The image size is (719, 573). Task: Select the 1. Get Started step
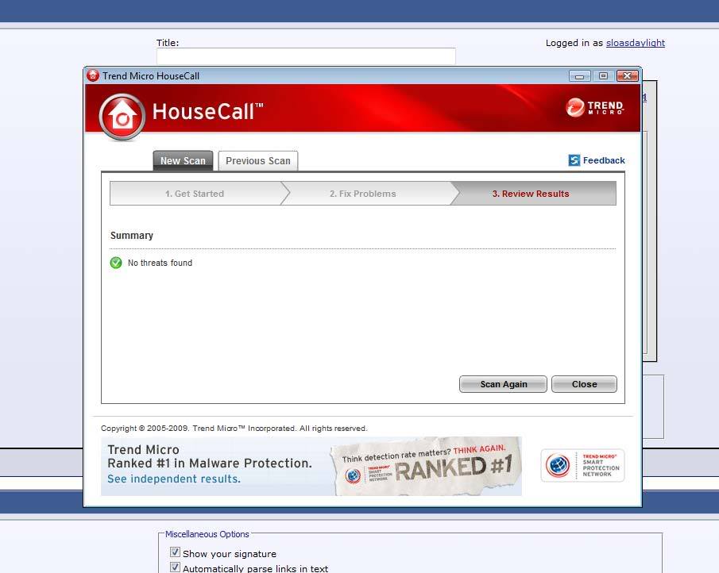pyautogui.click(x=195, y=194)
